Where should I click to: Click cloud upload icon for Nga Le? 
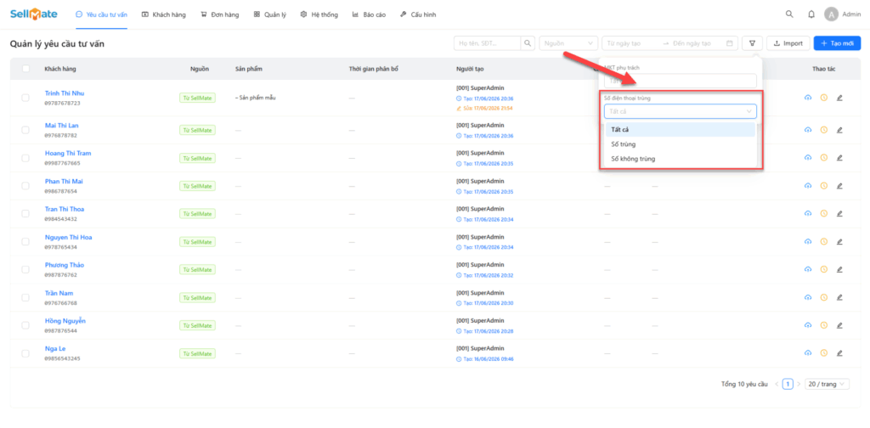pyautogui.click(x=808, y=353)
